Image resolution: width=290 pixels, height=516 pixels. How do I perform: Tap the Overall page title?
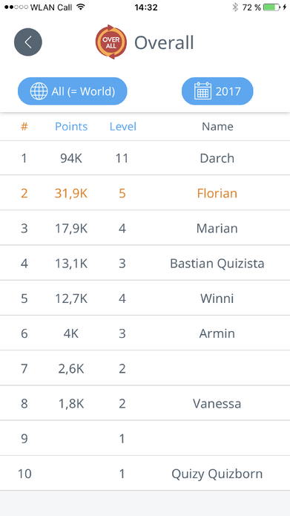[164, 43]
